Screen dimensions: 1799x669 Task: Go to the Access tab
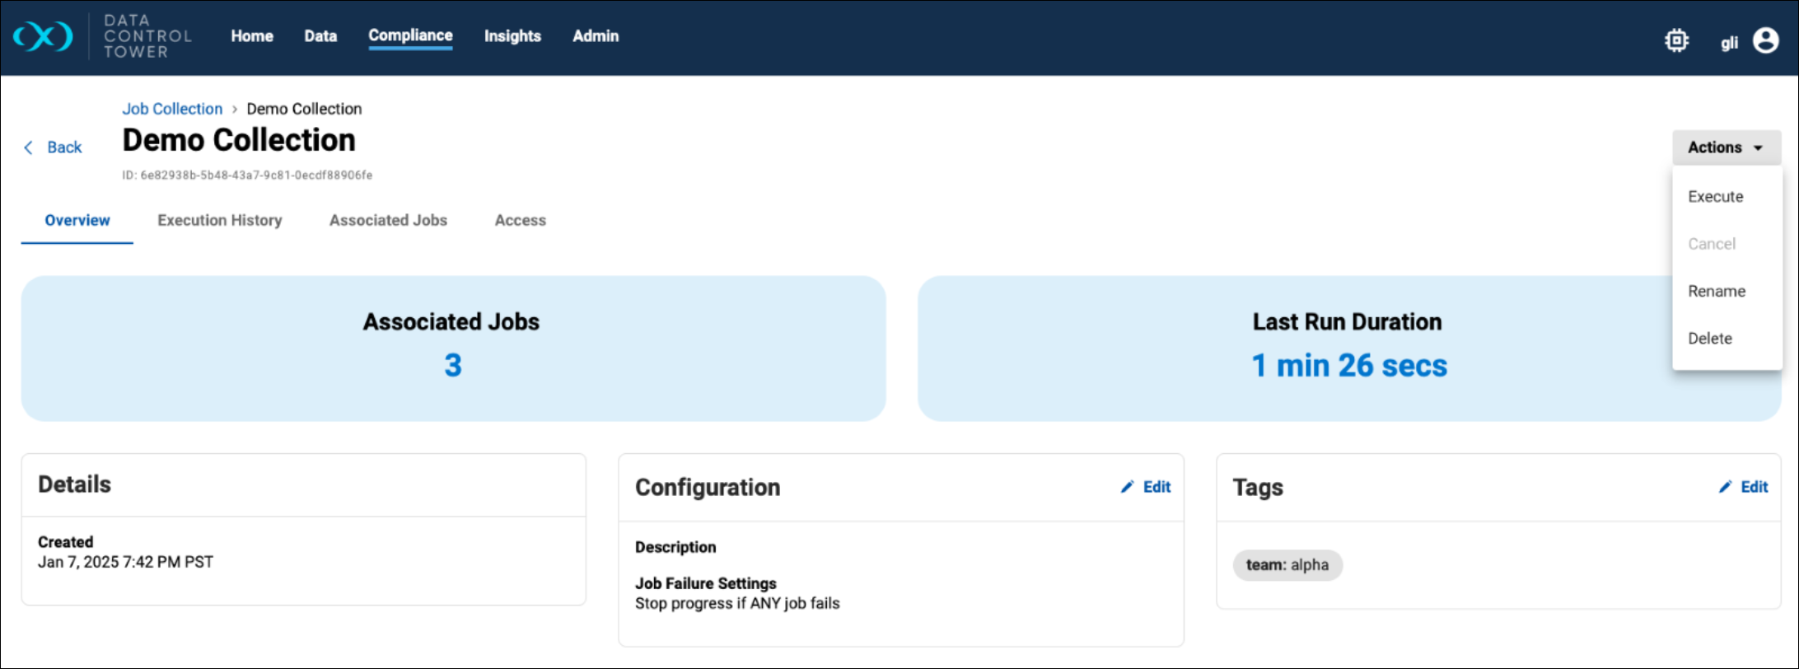click(520, 221)
